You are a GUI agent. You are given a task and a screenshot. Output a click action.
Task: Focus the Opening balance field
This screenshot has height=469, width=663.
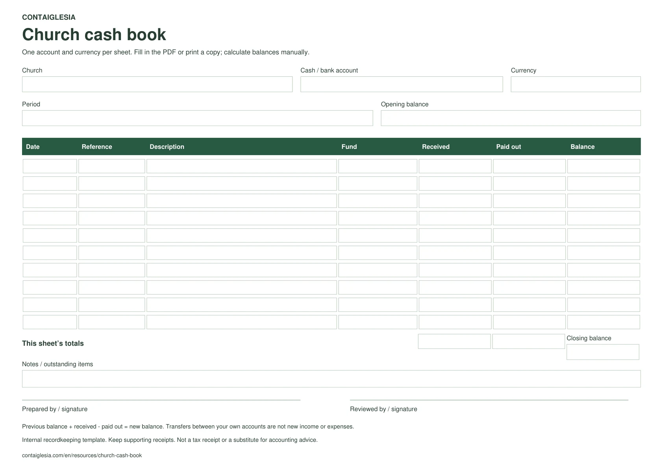click(511, 118)
